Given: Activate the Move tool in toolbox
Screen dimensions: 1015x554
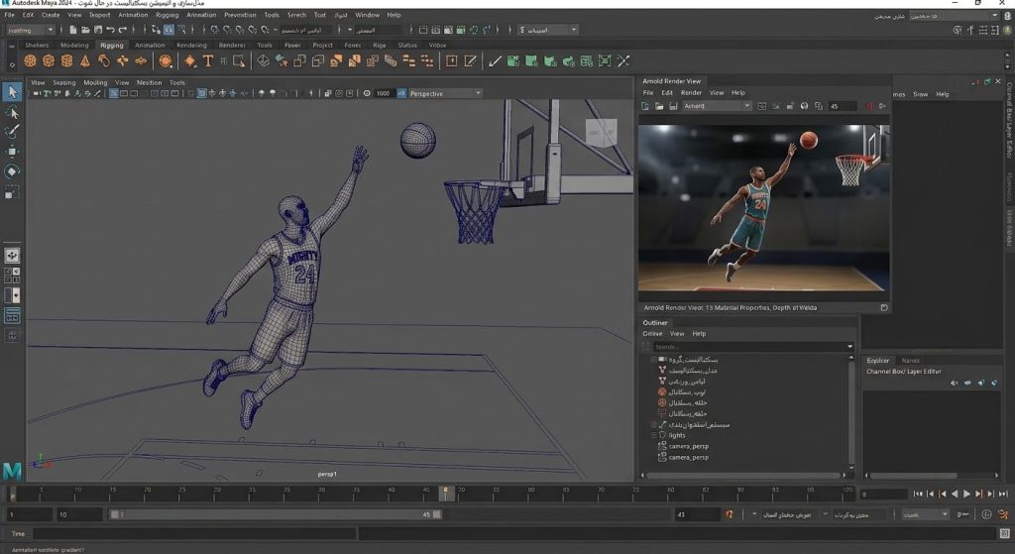Looking at the screenshot, I should pos(12,152).
